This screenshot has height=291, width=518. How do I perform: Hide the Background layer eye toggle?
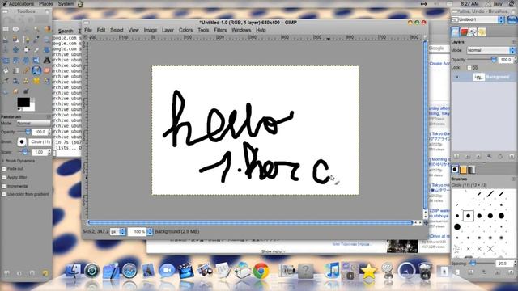[457, 78]
